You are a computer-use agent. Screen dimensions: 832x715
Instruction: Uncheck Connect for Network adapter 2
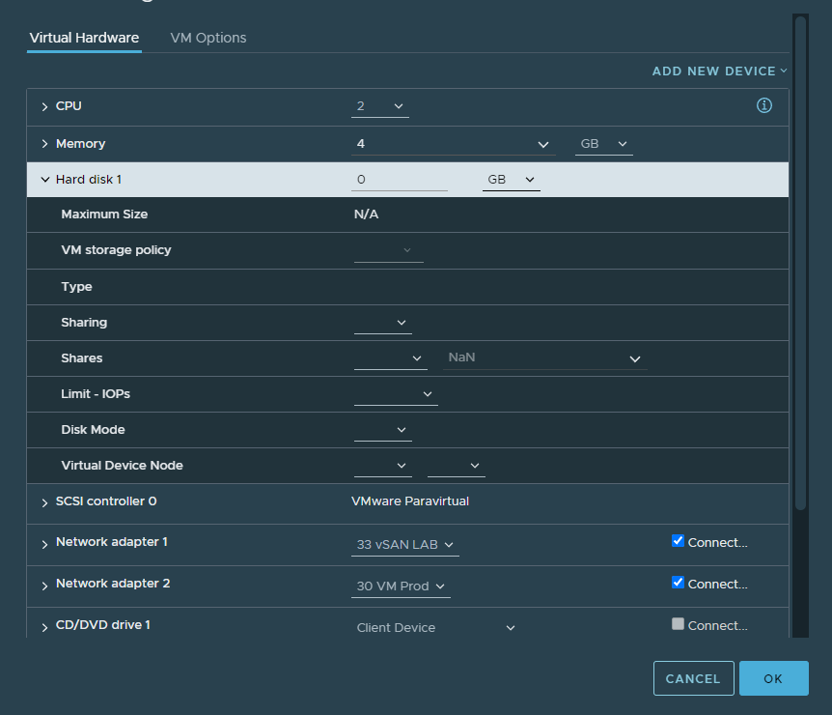(x=678, y=583)
